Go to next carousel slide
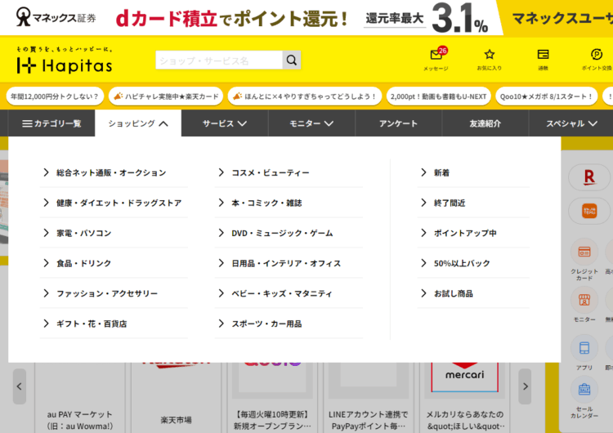This screenshot has width=613, height=433. pos(525,386)
